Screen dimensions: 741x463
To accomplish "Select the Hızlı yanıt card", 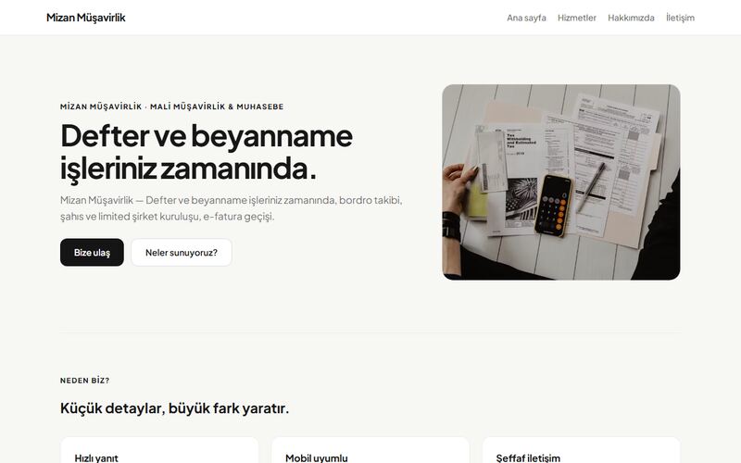I will tap(159, 450).
